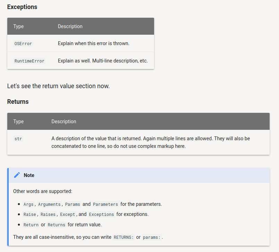
Task: Click the OSError code label
Action: [x=23, y=44]
